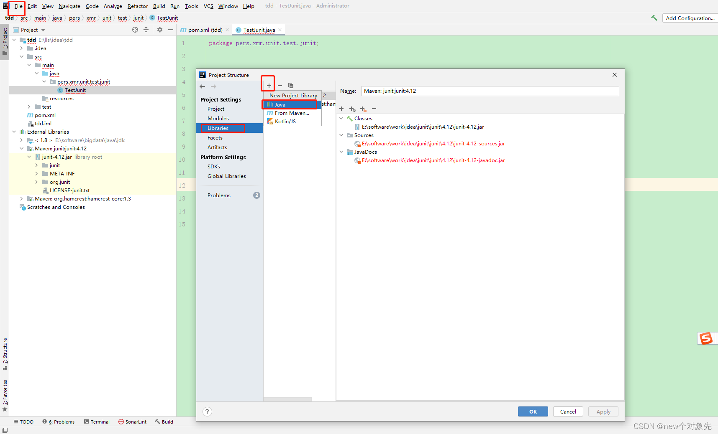Viewport: 718px width, 434px height.
Task: Click OK in Project Structure dialog
Action: point(533,411)
